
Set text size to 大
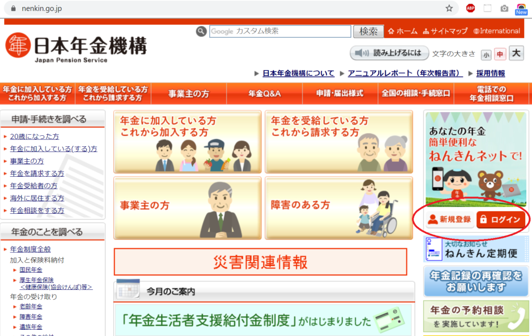click(516, 53)
